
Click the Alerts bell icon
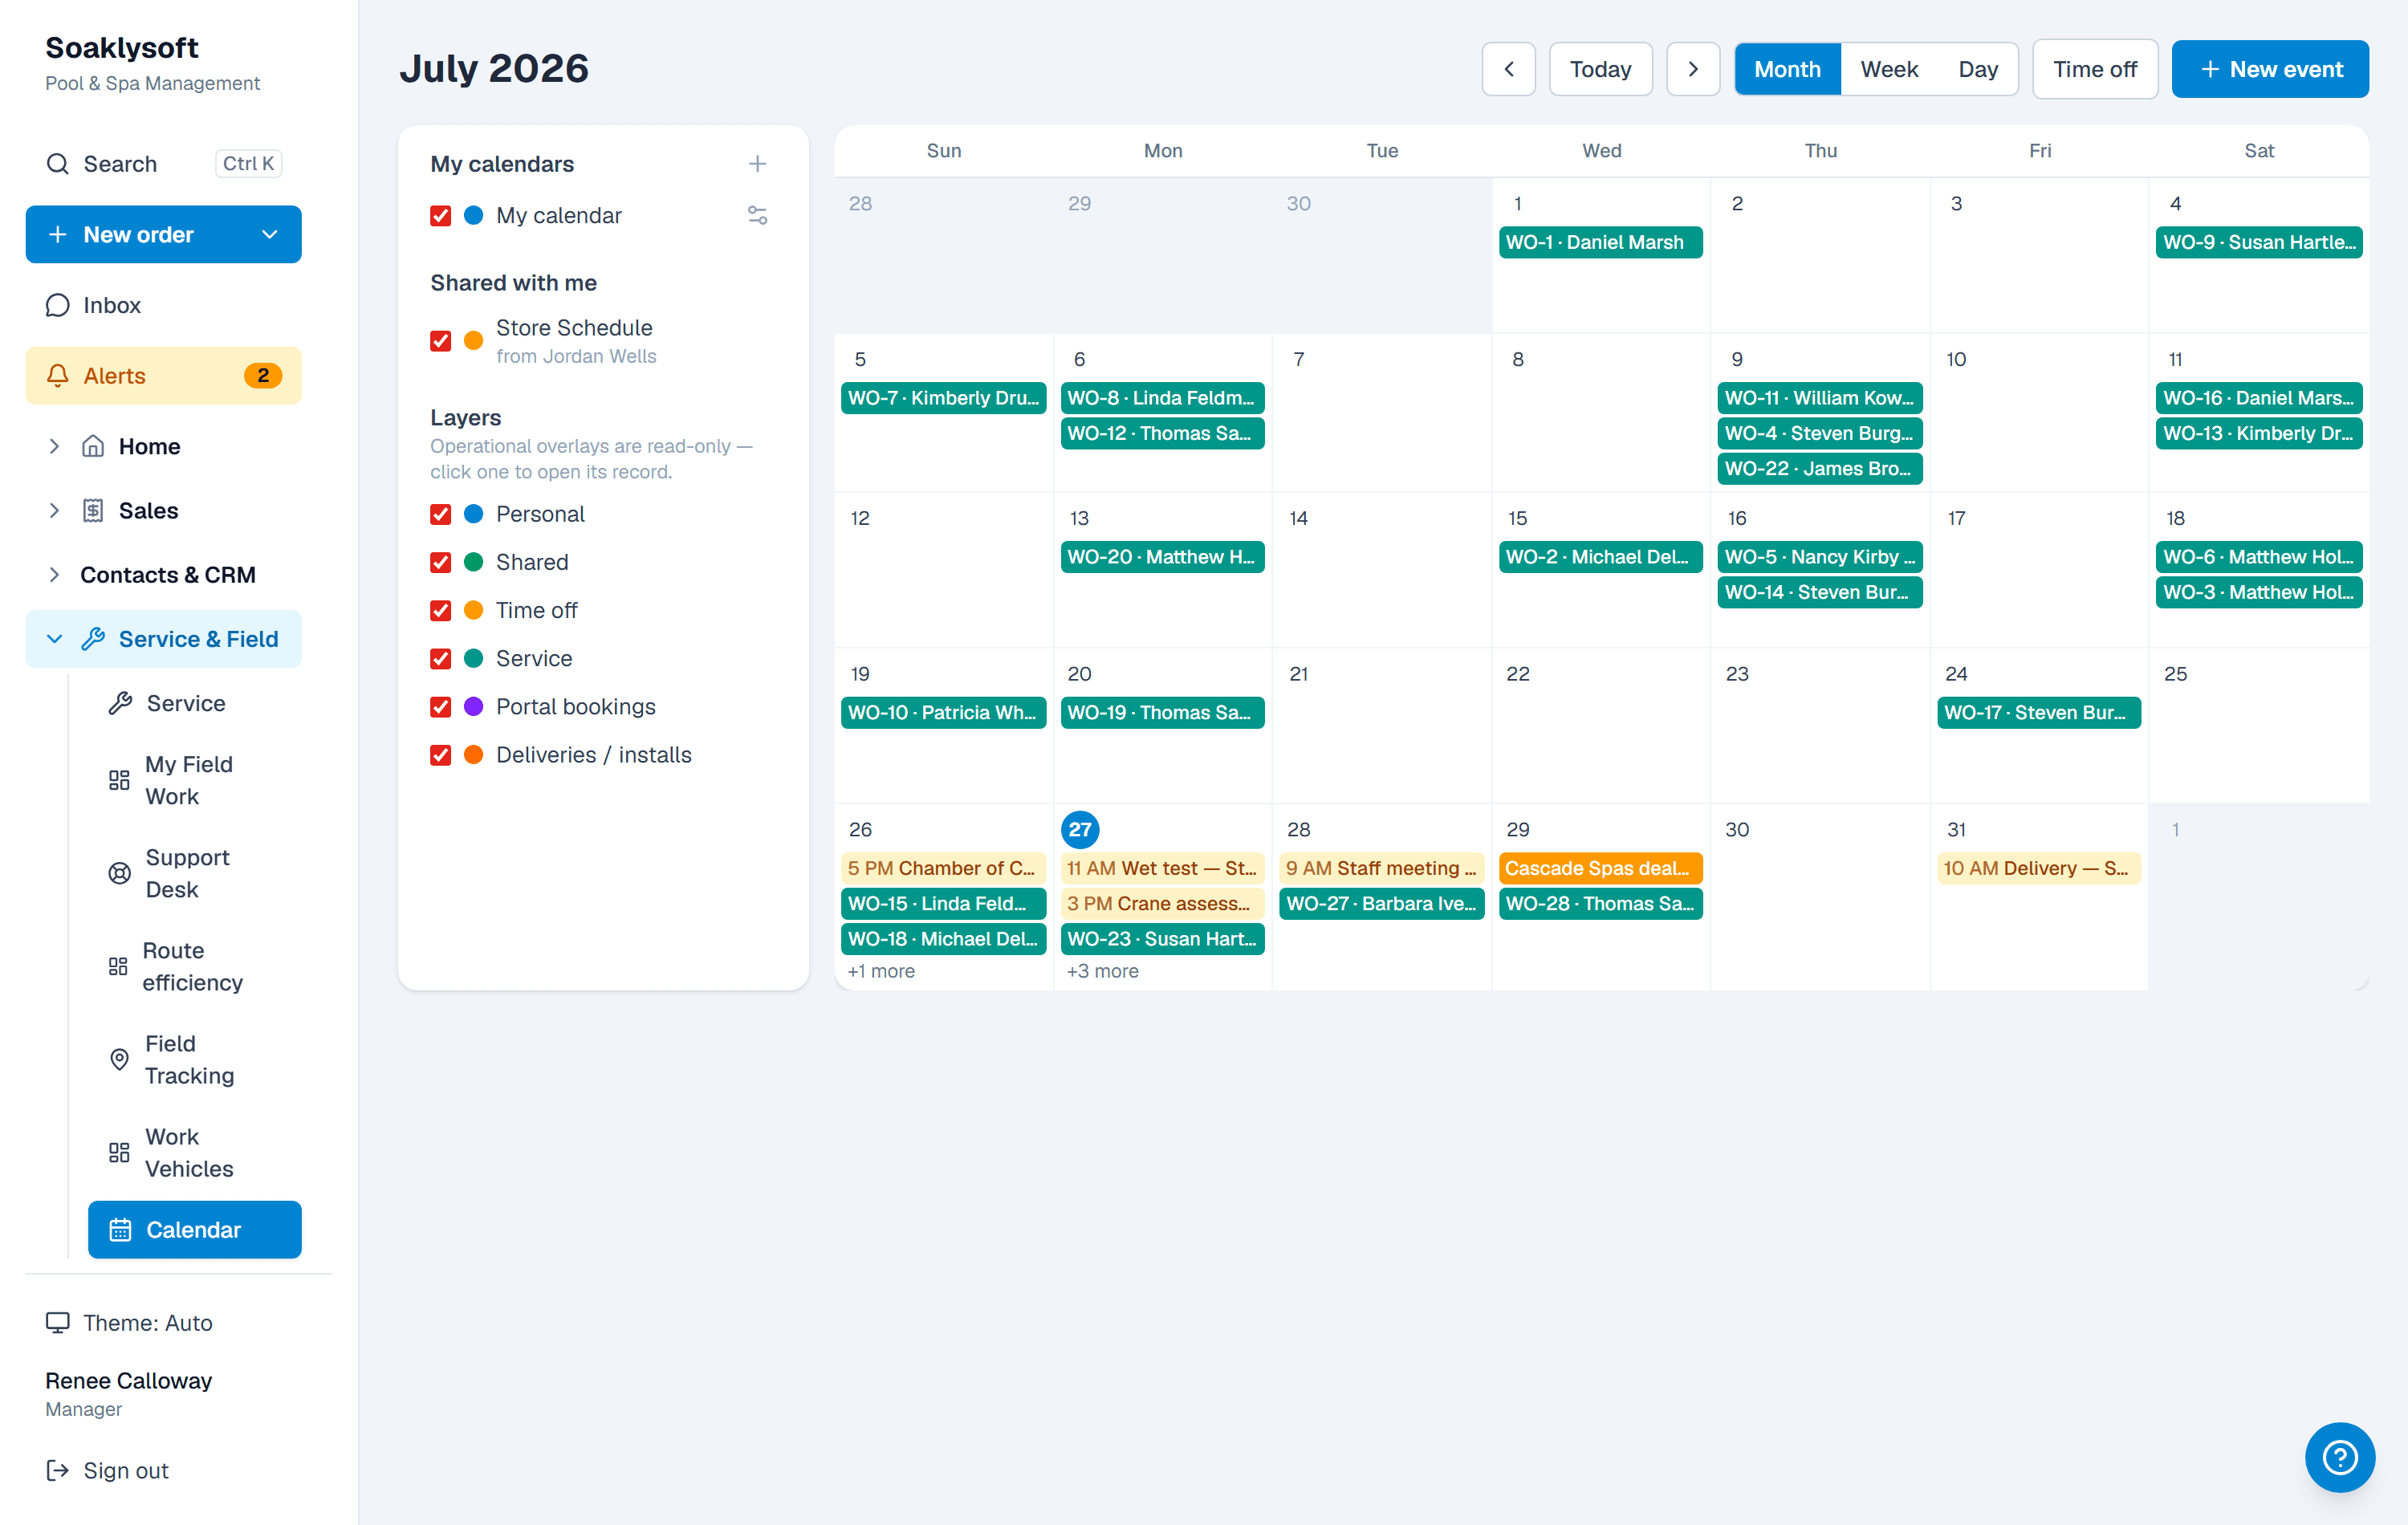(58, 376)
